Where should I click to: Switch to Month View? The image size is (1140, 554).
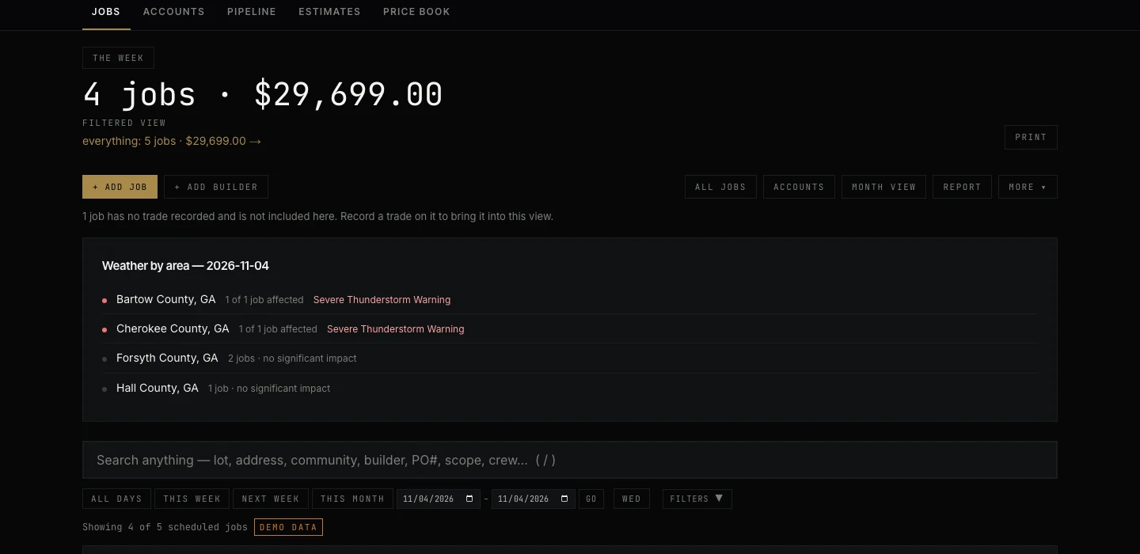tap(883, 187)
